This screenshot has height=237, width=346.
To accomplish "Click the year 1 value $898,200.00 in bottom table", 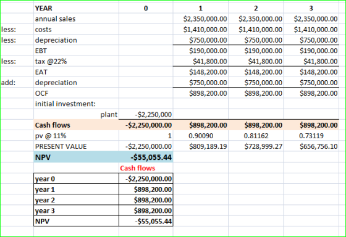I will pyautogui.click(x=153, y=189).
